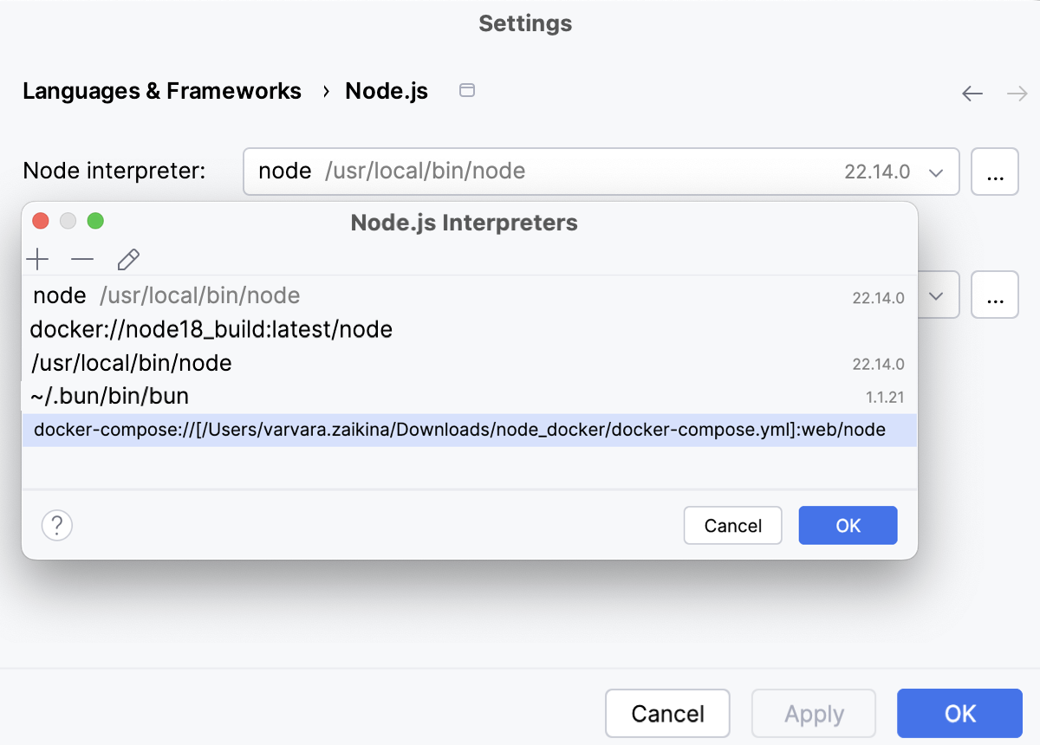The image size is (1040, 745).
Task: Click OK to close Settings
Action: (959, 713)
